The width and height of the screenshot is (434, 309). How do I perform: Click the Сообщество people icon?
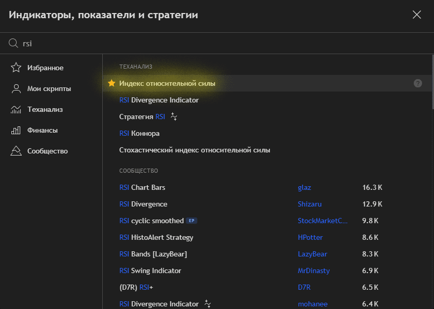(16, 150)
